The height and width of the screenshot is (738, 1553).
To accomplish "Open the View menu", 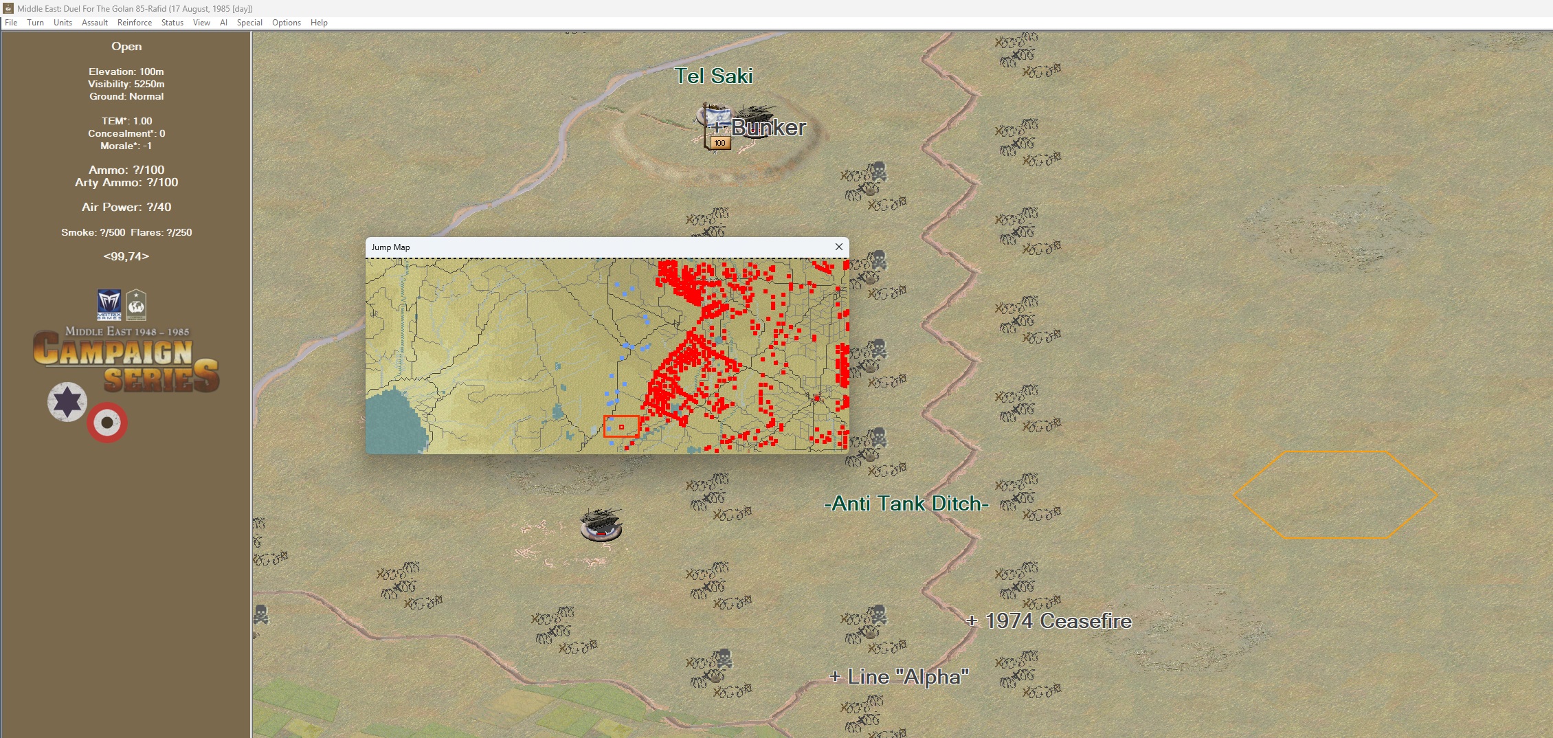I will pos(201,23).
